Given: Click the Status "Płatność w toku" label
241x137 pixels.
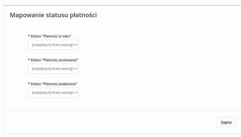Looking at the screenshot, I should point(51,36).
